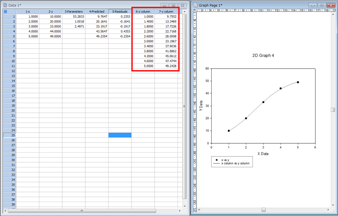
Task: Click the graph page vertical scrollbar thumb
Action: pyautogui.click(x=333, y=110)
